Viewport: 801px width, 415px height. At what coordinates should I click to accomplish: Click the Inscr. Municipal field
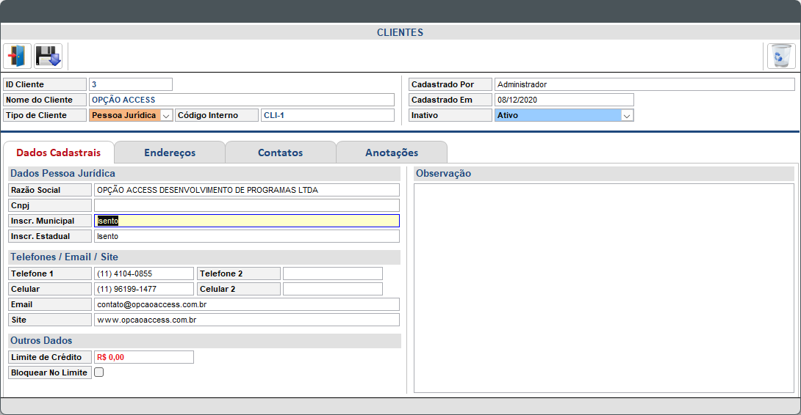click(247, 221)
